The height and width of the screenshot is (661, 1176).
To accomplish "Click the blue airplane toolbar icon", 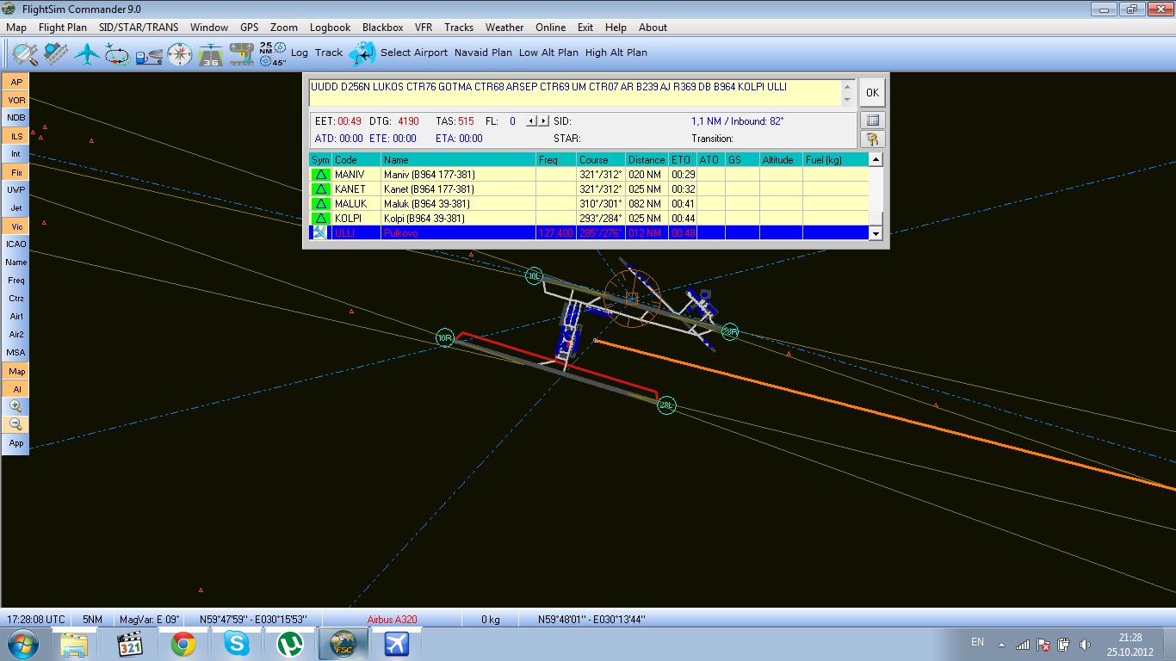I will (87, 53).
